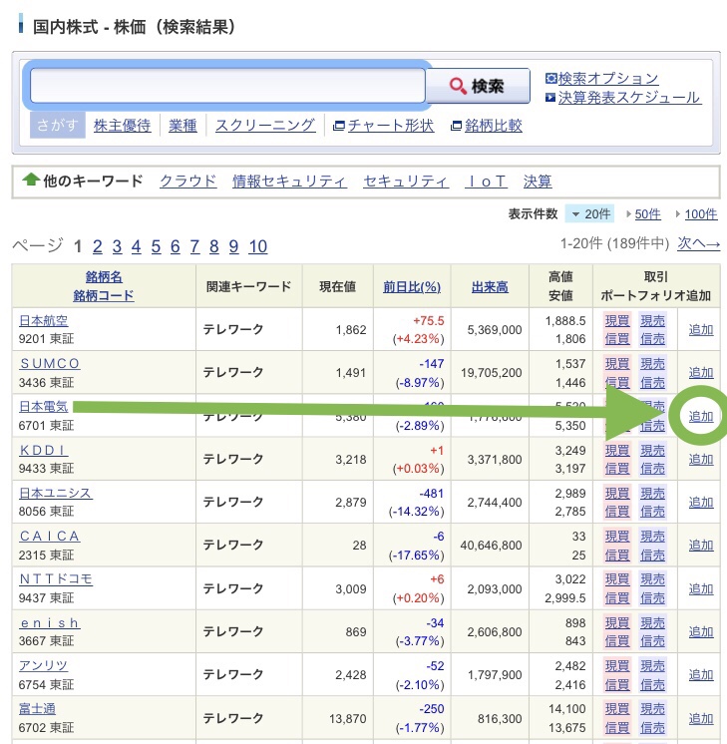Screen dimensions: 727x744
Task: Open ＳＵＭＣＯ stock page
Action: click(x=49, y=363)
